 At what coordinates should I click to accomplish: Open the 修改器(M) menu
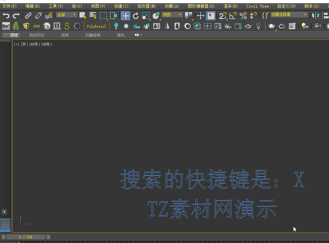[147, 6]
